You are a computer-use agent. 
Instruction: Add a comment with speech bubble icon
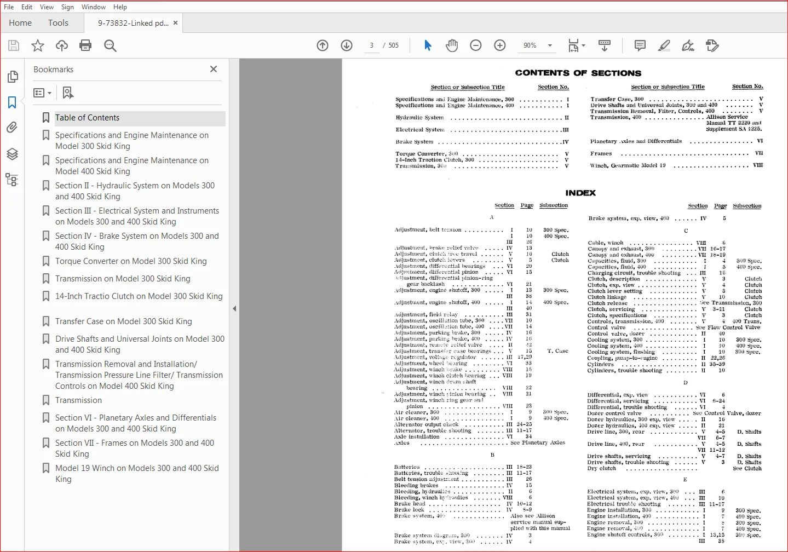[x=640, y=45]
